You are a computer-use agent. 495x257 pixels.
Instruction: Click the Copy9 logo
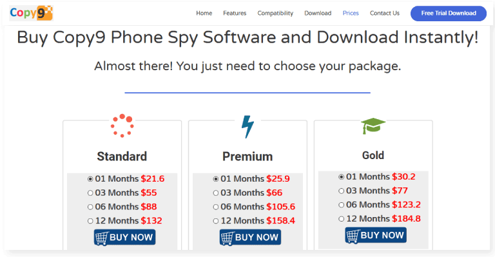(x=31, y=14)
